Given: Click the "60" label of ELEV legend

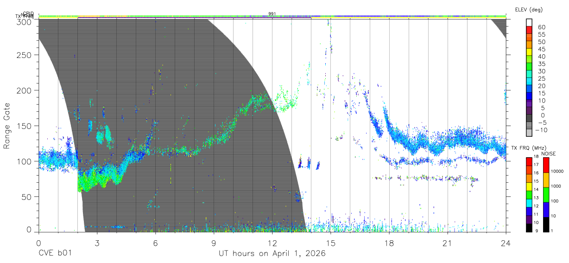Looking at the screenshot, I should click(x=541, y=27).
